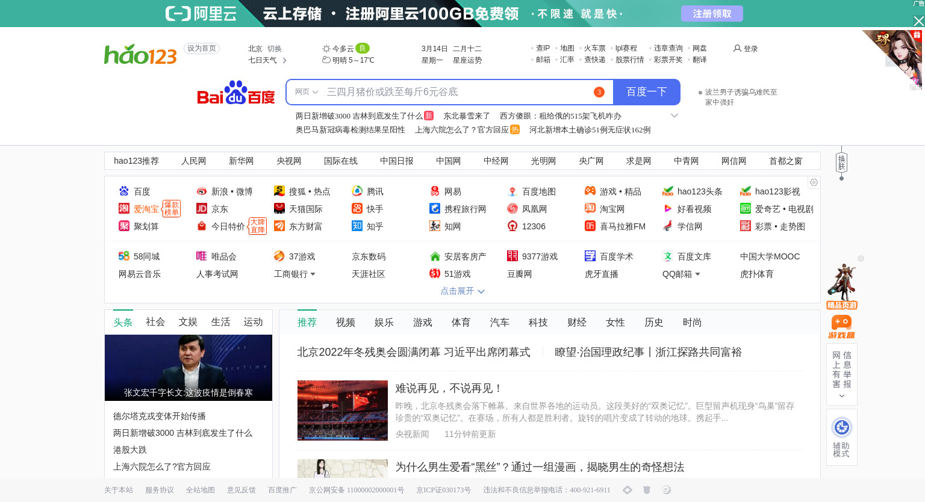Click the game controller icon beside 游戏
The image size is (925, 502).
point(590,191)
